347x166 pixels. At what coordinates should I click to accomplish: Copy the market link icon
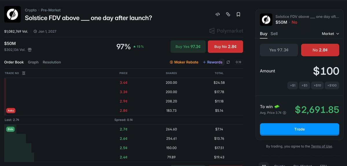pyautogui.click(x=228, y=14)
